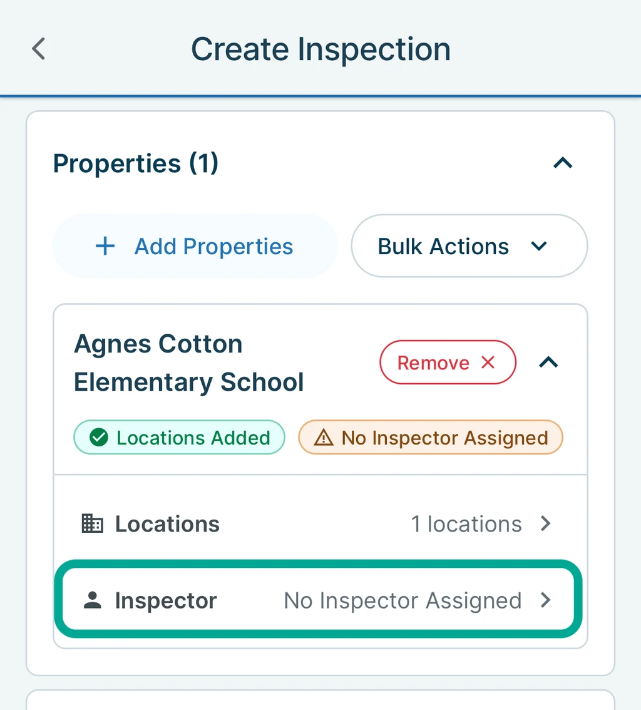
Task: Click the red X in Remove button
Action: coord(488,363)
